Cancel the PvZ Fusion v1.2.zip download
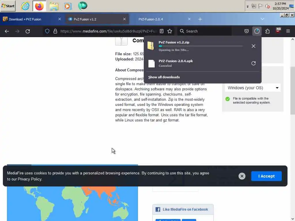 pos(254,46)
